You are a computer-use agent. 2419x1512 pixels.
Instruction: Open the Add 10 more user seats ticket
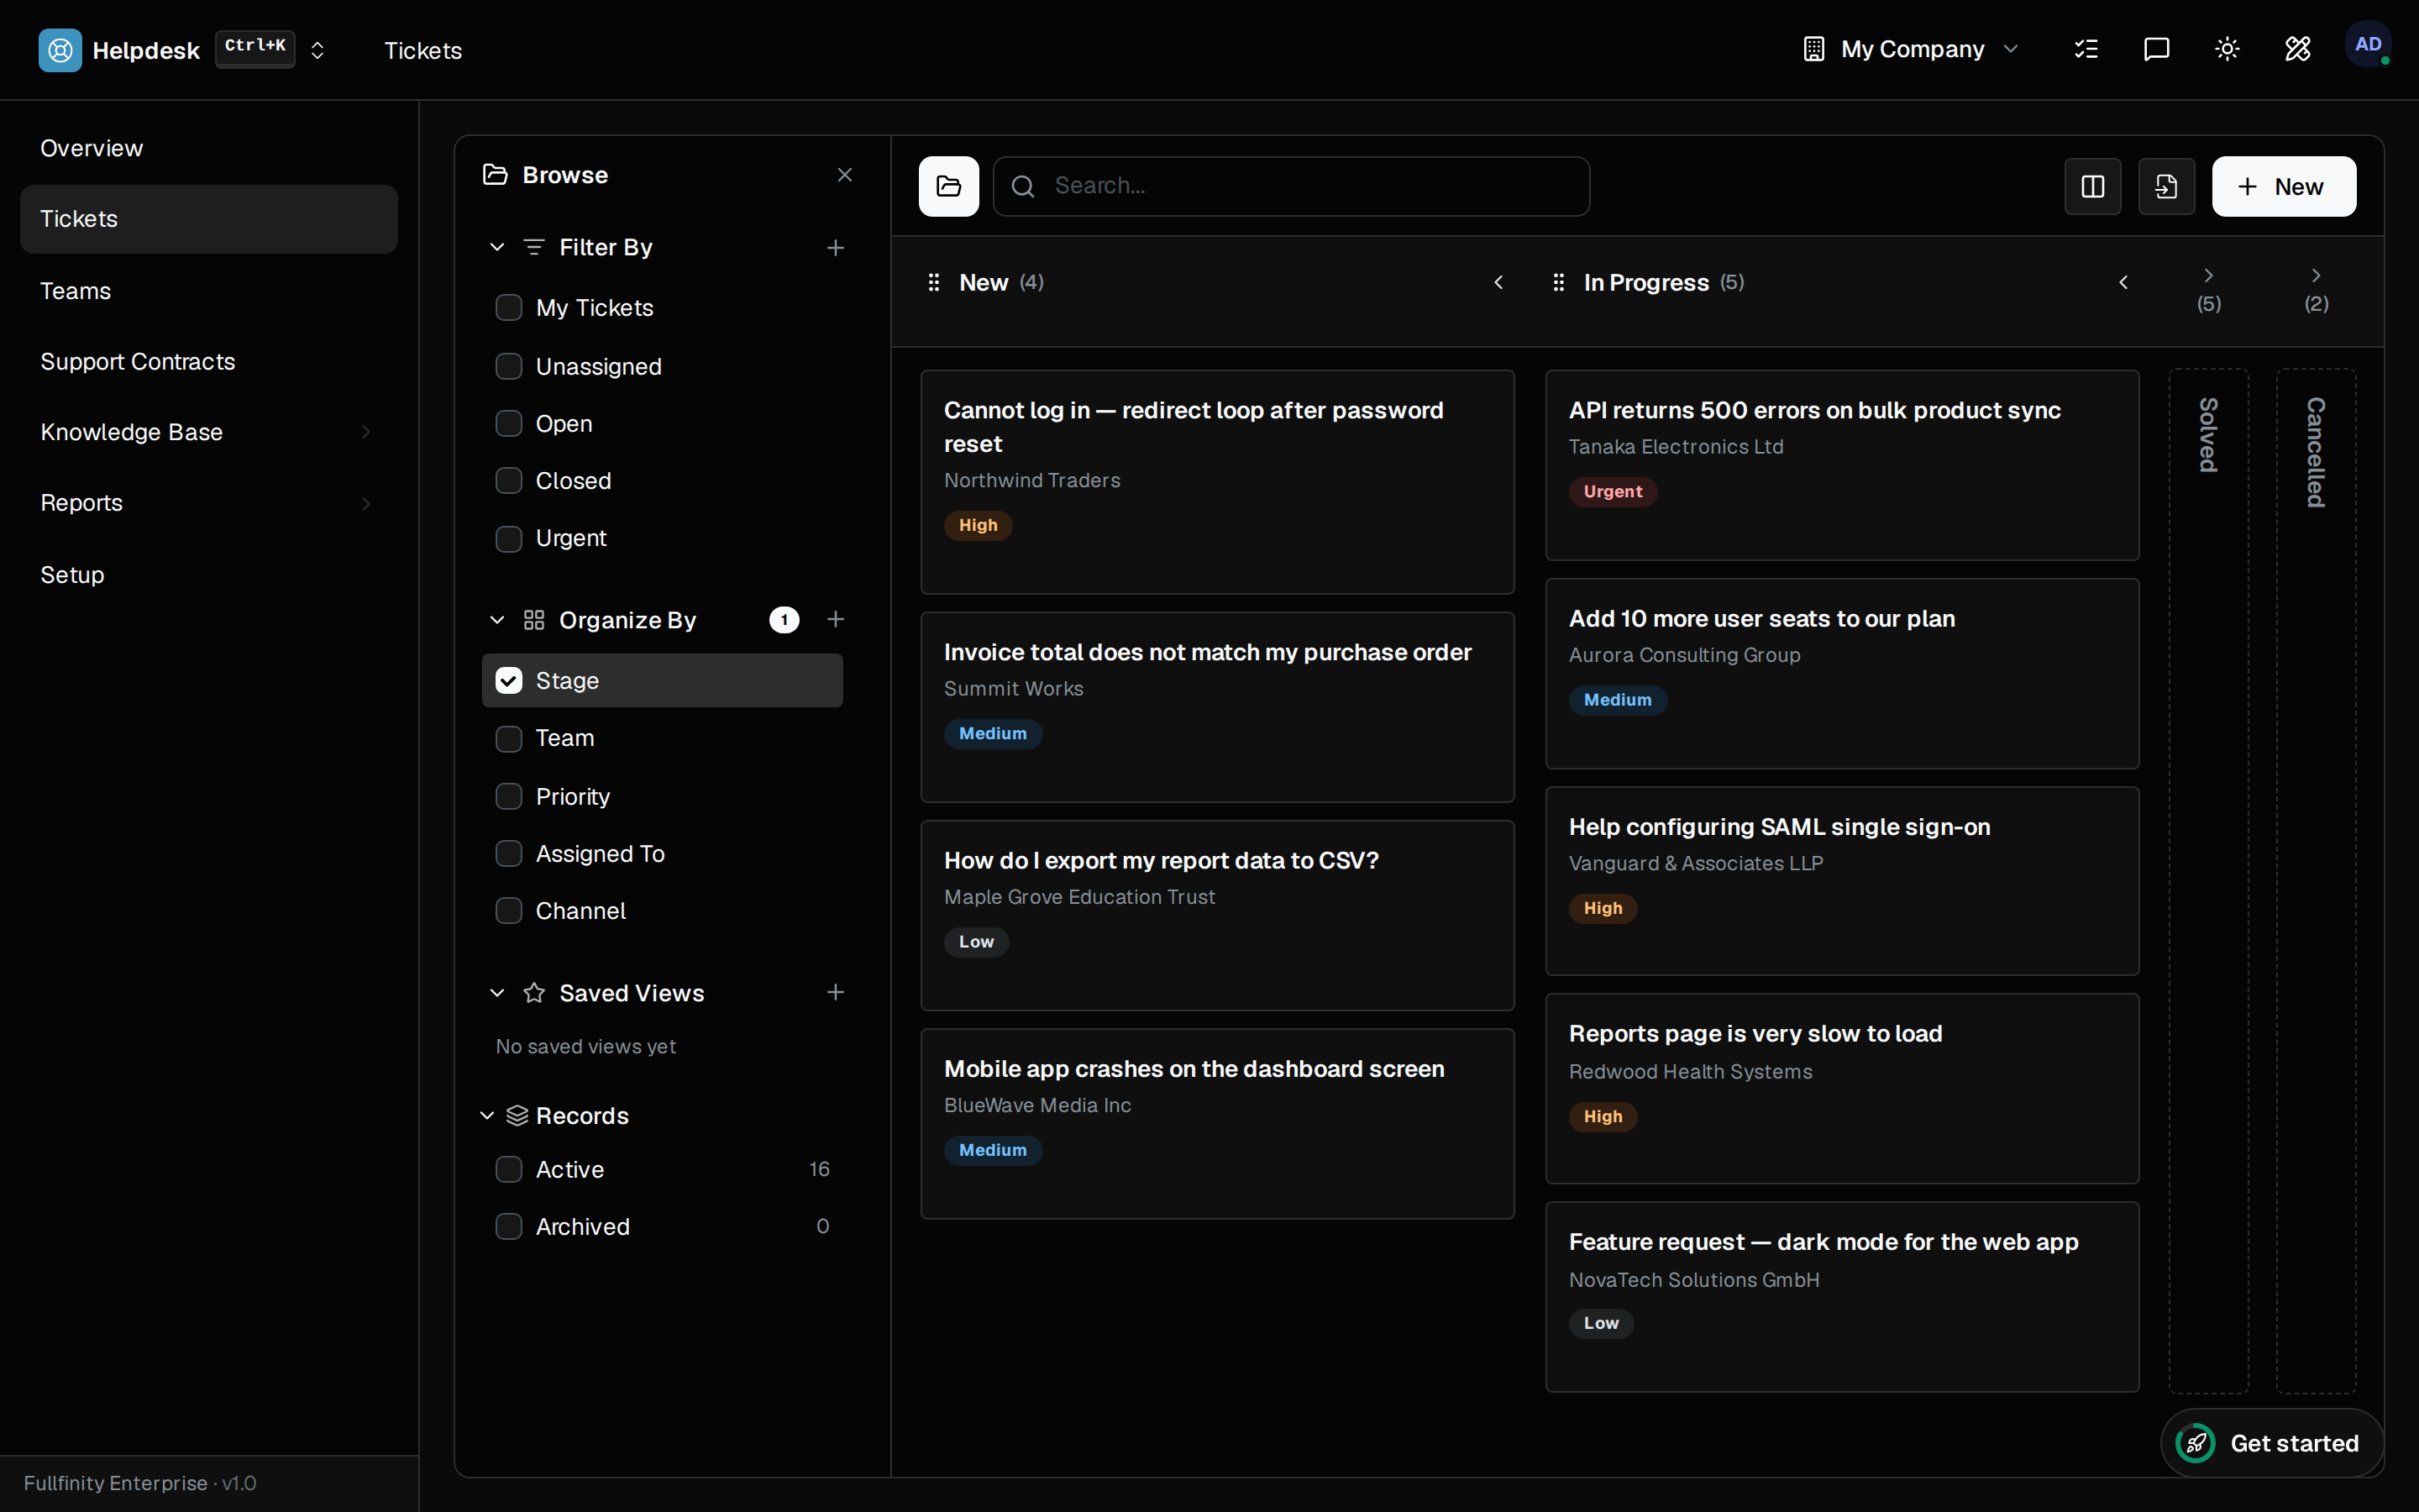click(x=1842, y=674)
